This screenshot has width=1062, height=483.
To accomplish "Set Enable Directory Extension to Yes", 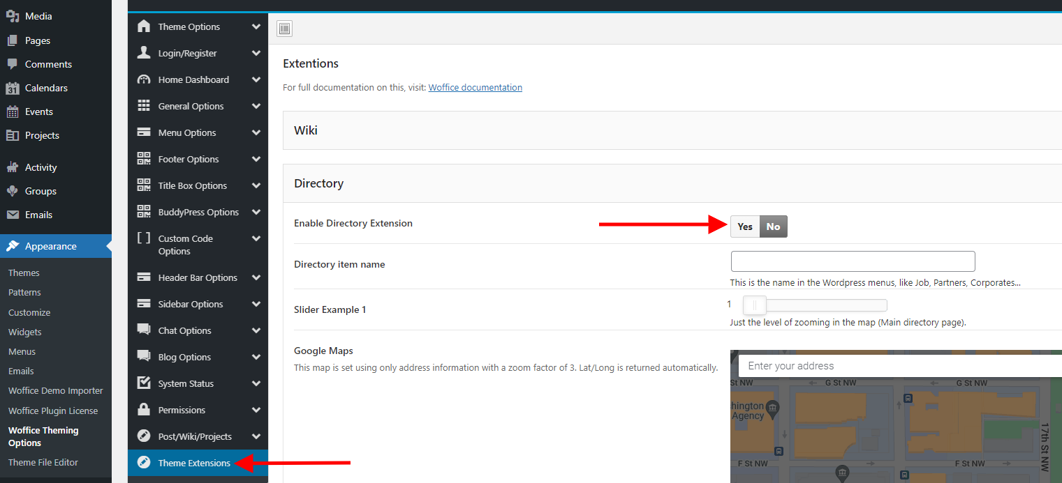I will point(745,227).
